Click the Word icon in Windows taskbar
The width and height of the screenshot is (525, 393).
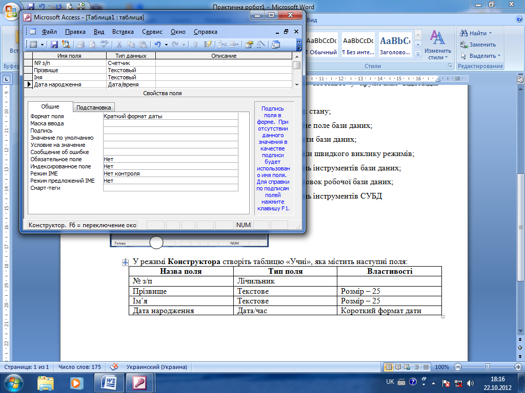click(109, 383)
